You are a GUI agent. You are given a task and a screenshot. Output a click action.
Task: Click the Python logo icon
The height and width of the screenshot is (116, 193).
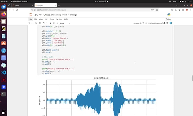pos(169,15)
